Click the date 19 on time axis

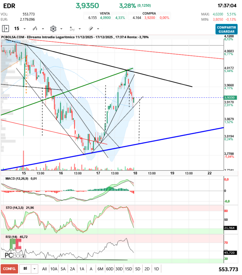click(172, 173)
